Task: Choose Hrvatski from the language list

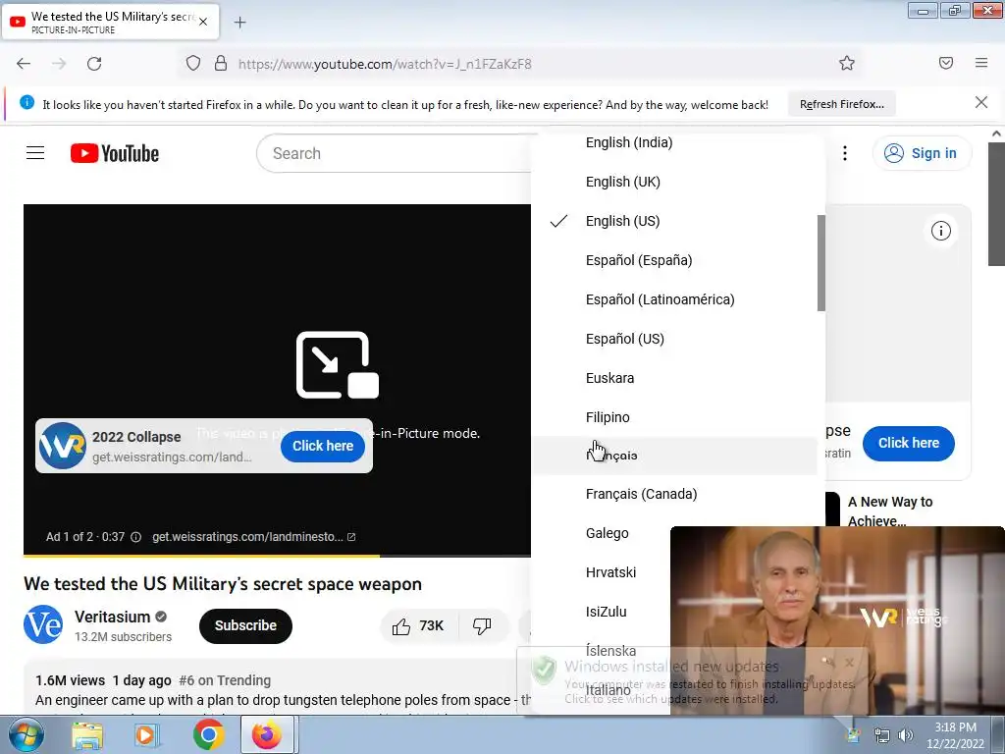Action: tap(610, 572)
